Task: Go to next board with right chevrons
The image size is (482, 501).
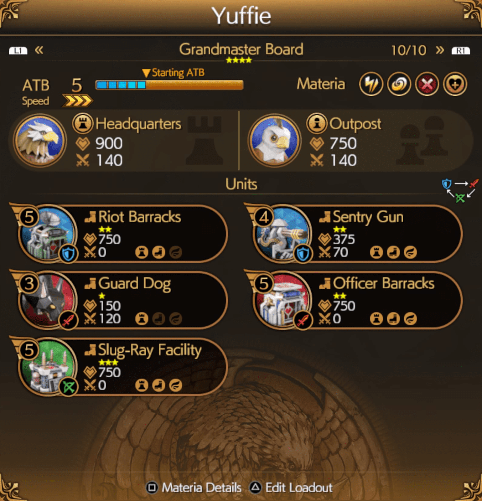Action: [x=440, y=50]
